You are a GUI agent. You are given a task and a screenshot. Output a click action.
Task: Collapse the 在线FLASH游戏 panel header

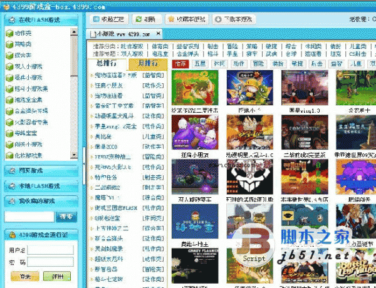pyautogui.click(x=41, y=20)
